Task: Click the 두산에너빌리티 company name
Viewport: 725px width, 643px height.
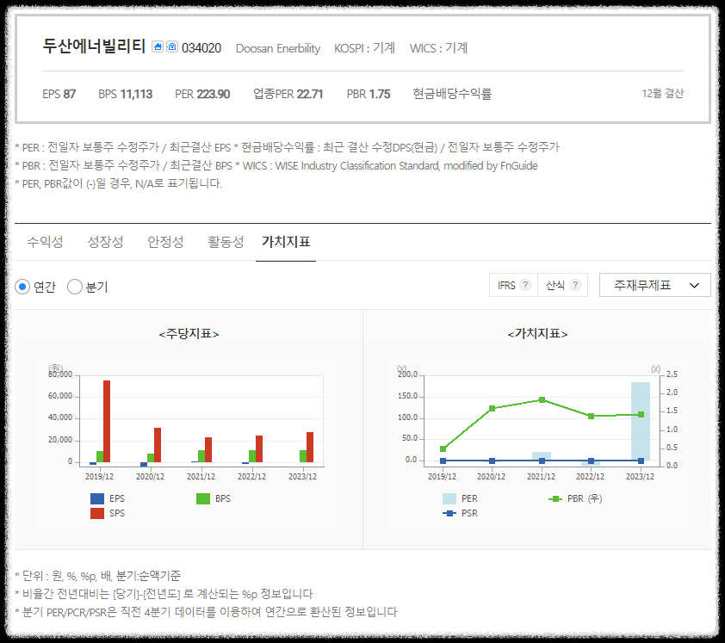Action: pyautogui.click(x=95, y=46)
